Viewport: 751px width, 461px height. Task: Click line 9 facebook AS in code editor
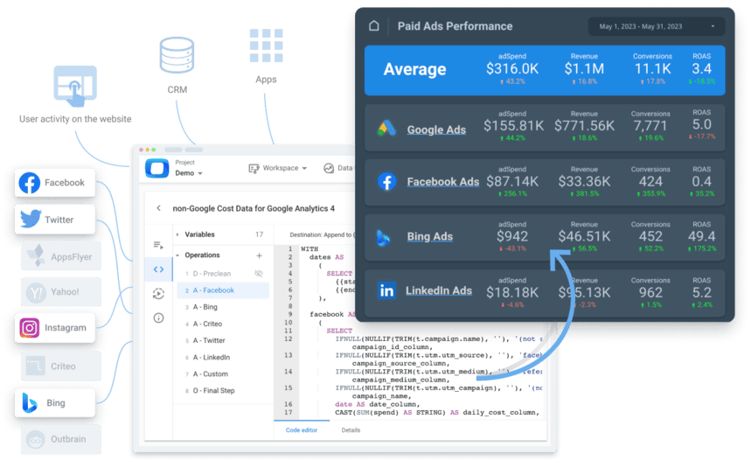pos(332,314)
